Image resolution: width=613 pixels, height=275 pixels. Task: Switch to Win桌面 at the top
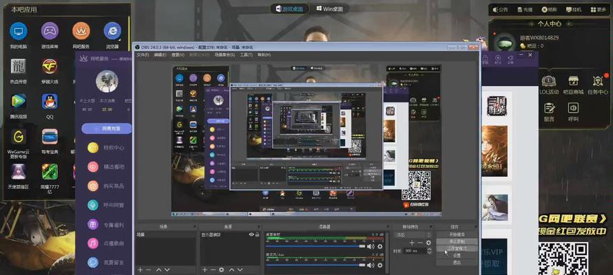click(330, 8)
